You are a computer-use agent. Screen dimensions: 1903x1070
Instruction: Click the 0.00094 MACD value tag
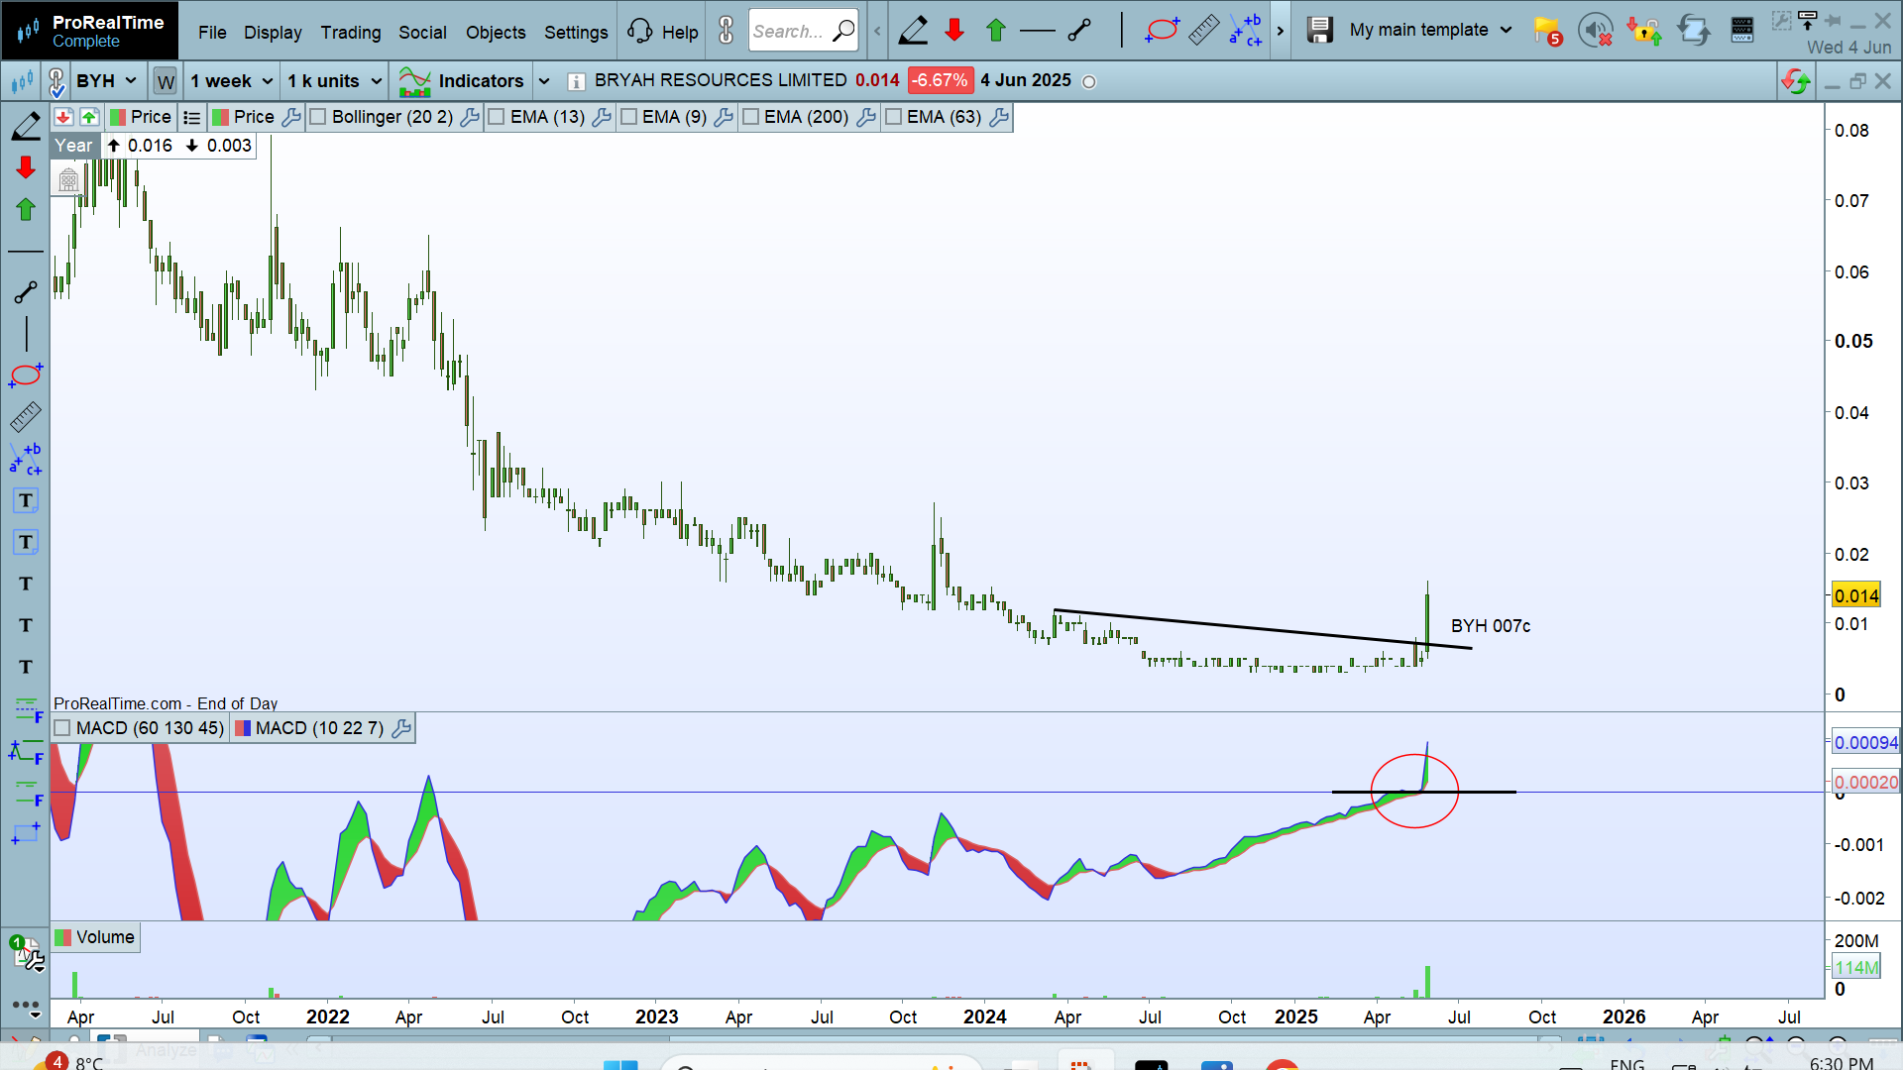tap(1865, 742)
